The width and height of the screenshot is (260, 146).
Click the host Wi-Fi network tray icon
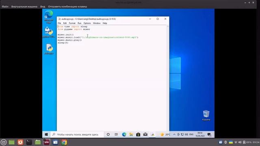[x=236, y=142]
